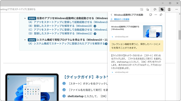Maximize the browser window
Screen dimensions: 181x101
click(x=170, y=3)
